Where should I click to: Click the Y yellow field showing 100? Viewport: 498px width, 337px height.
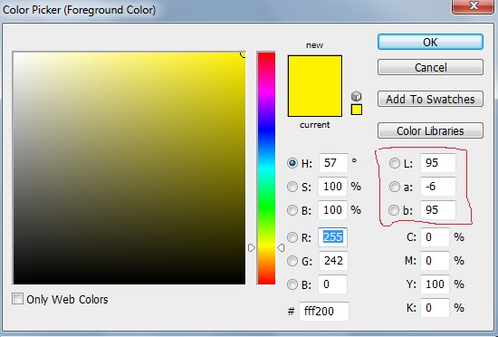(x=435, y=284)
